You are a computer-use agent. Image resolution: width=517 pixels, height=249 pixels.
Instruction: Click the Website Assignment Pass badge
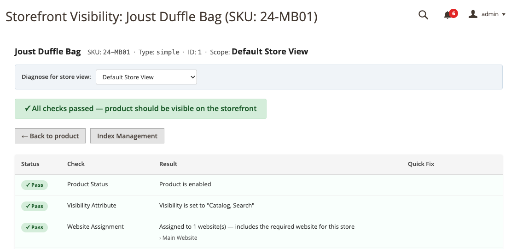click(x=35, y=227)
